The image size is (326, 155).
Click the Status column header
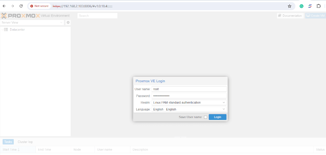pos(320,150)
